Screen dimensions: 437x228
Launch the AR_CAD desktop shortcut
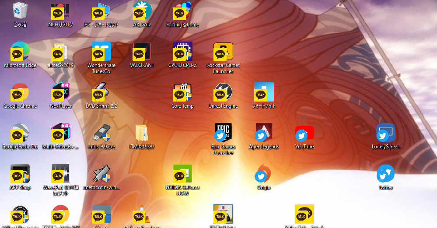[x=142, y=11]
